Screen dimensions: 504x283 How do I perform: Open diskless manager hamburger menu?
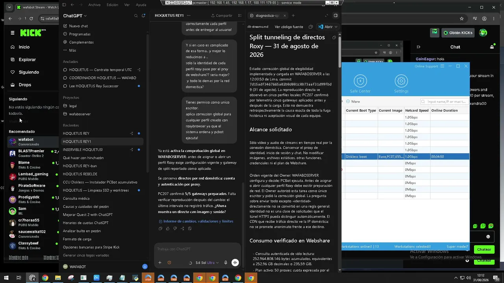coord(442,66)
